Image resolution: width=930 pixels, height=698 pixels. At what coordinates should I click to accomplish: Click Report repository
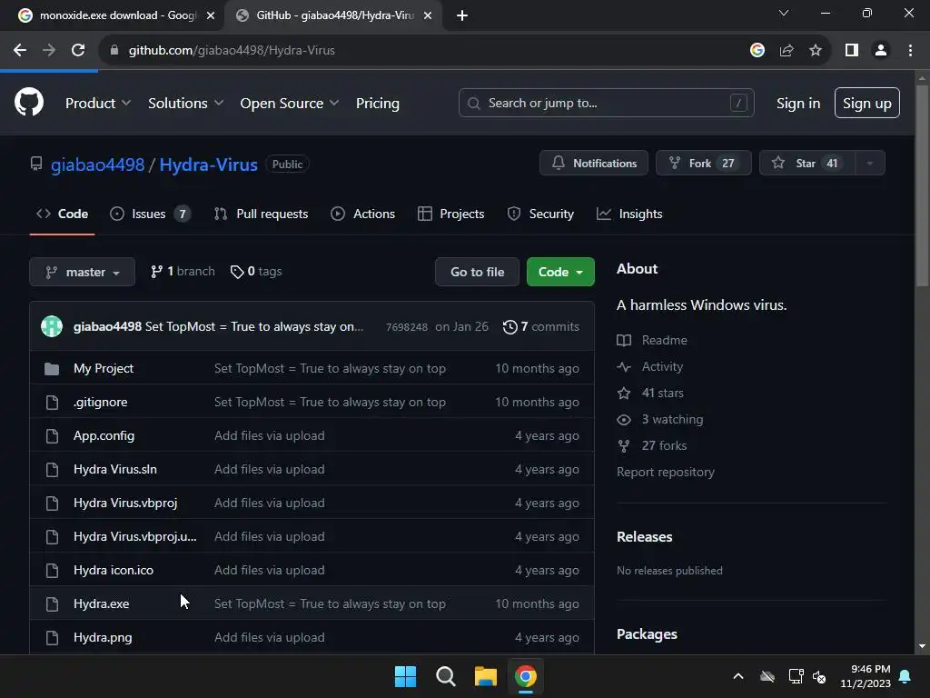666,473
